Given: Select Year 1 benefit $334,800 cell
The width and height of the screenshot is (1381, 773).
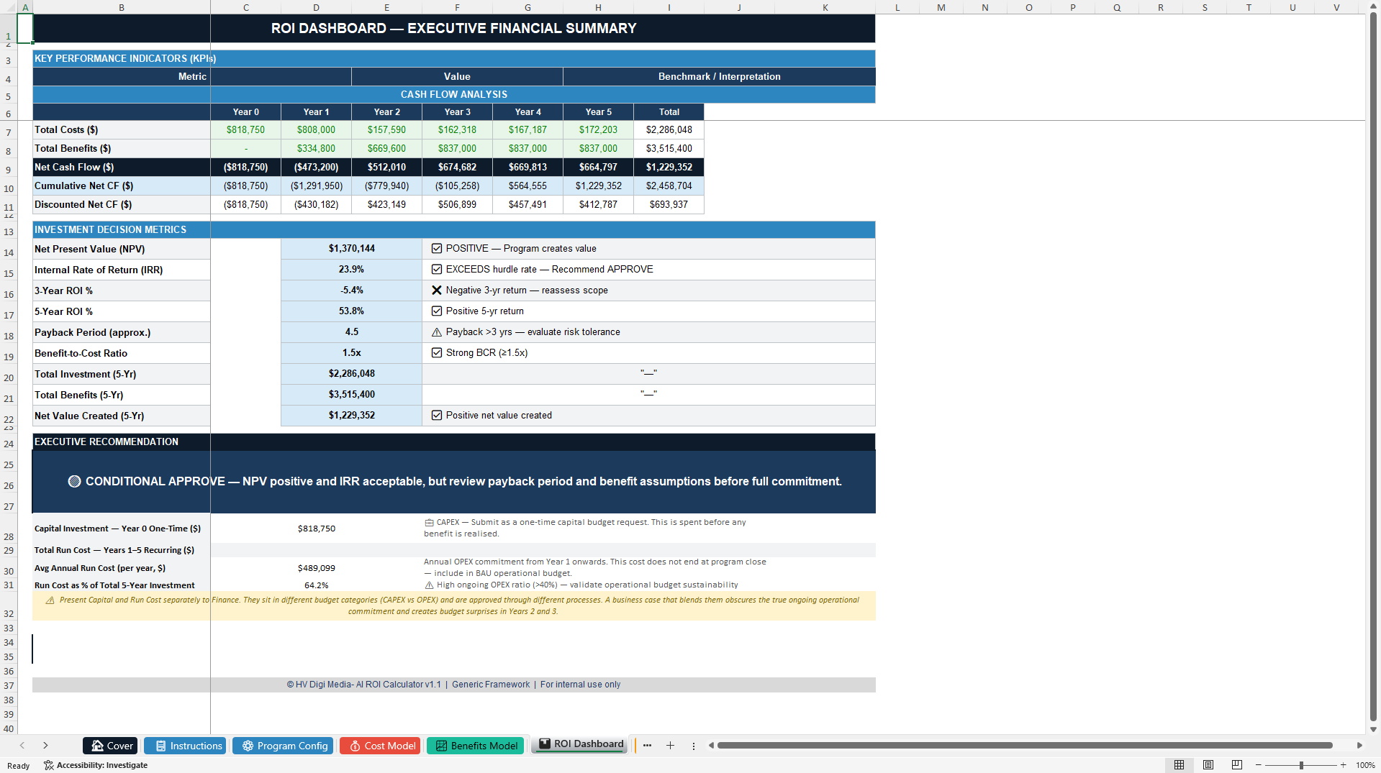Looking at the screenshot, I should click(x=316, y=149).
